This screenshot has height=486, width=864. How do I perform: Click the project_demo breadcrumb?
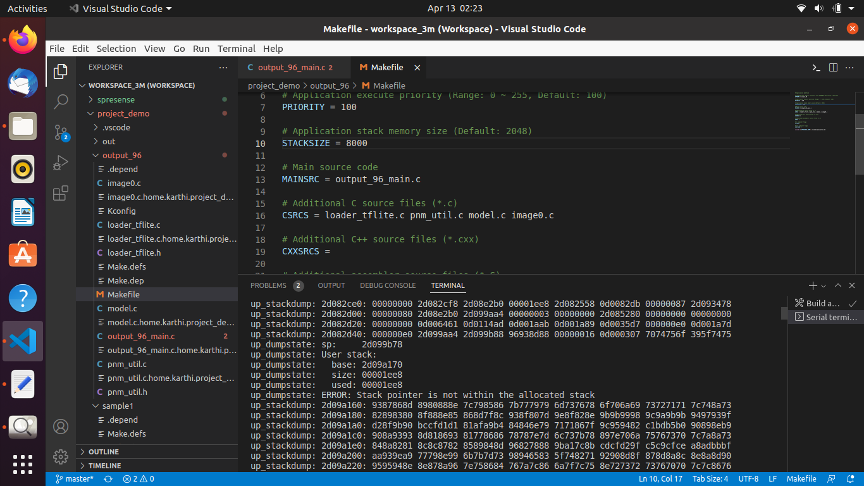[274, 85]
